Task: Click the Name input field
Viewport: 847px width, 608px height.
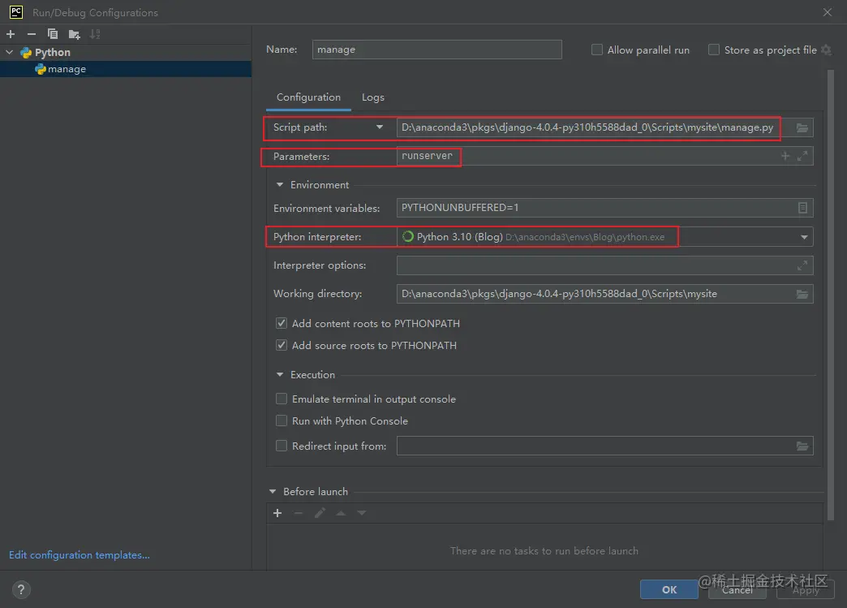Action: point(437,50)
